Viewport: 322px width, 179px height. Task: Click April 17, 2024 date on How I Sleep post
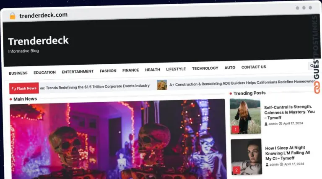[x=294, y=164]
